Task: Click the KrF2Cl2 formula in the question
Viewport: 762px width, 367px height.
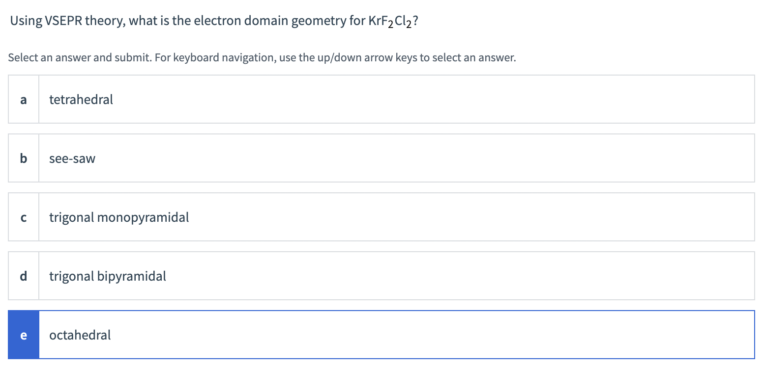Action: tap(392, 21)
